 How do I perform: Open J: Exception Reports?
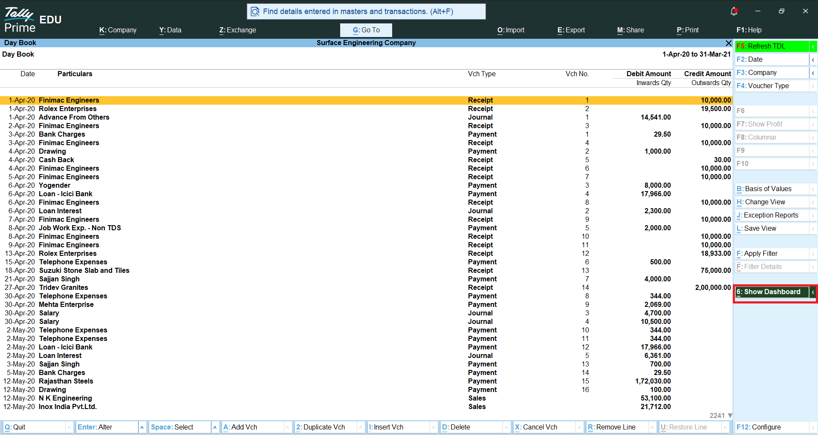[x=772, y=215]
